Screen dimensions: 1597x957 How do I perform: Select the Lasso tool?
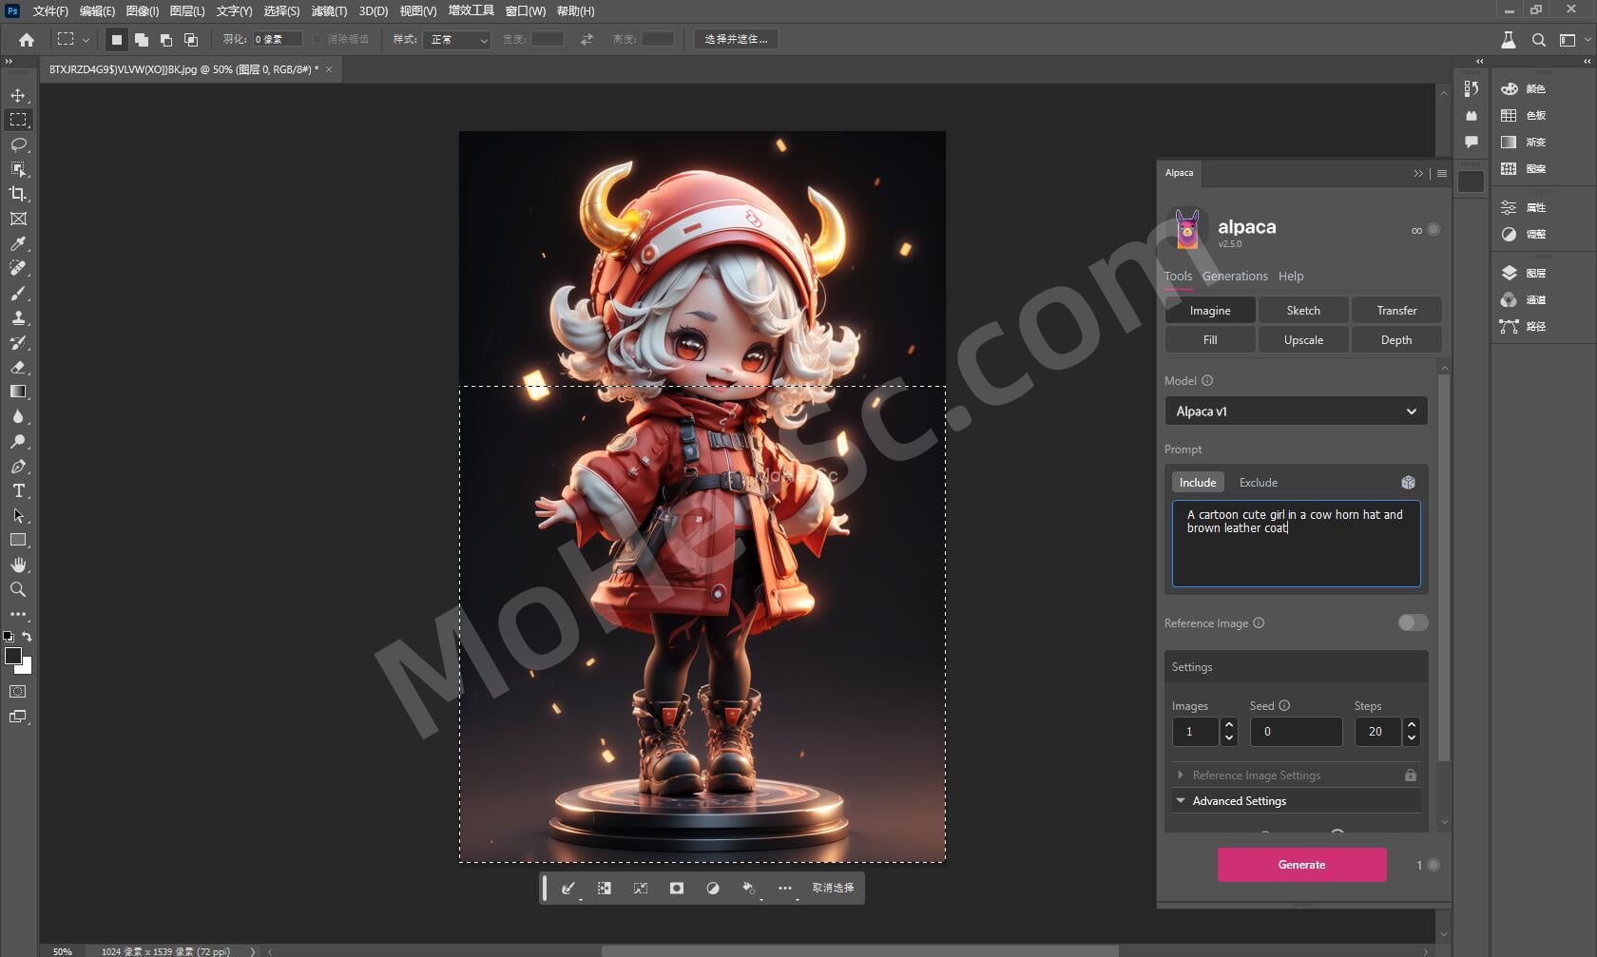coord(18,144)
